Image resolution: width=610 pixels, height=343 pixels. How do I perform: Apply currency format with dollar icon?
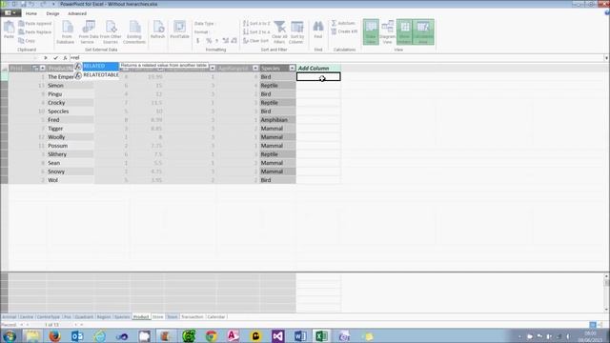click(x=197, y=40)
